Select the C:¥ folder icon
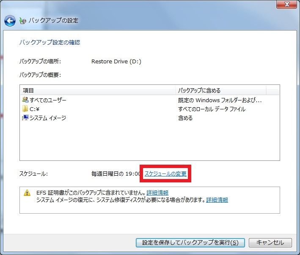This screenshot has width=300, height=255. pyautogui.click(x=25, y=109)
